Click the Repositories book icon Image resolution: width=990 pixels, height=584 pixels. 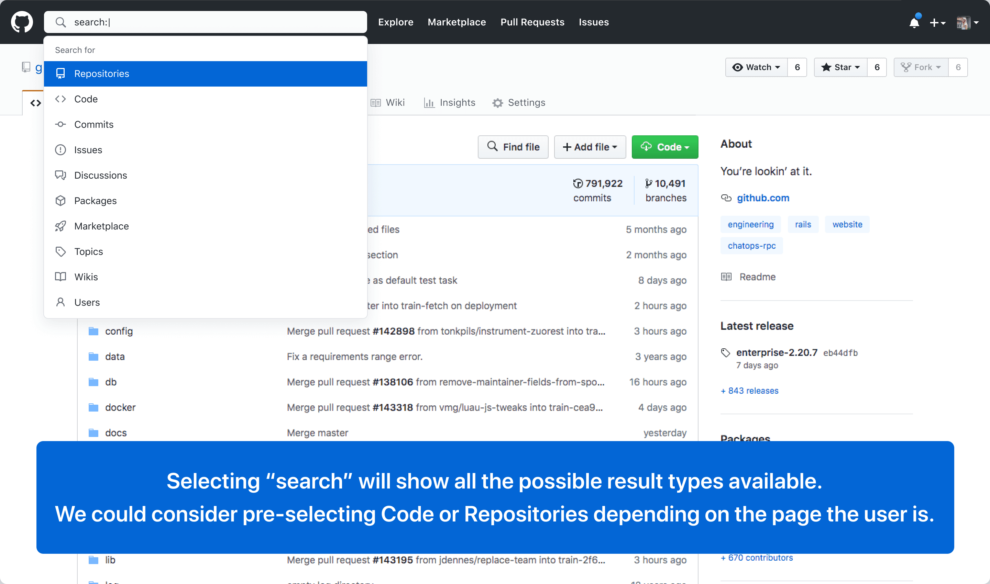pyautogui.click(x=60, y=74)
